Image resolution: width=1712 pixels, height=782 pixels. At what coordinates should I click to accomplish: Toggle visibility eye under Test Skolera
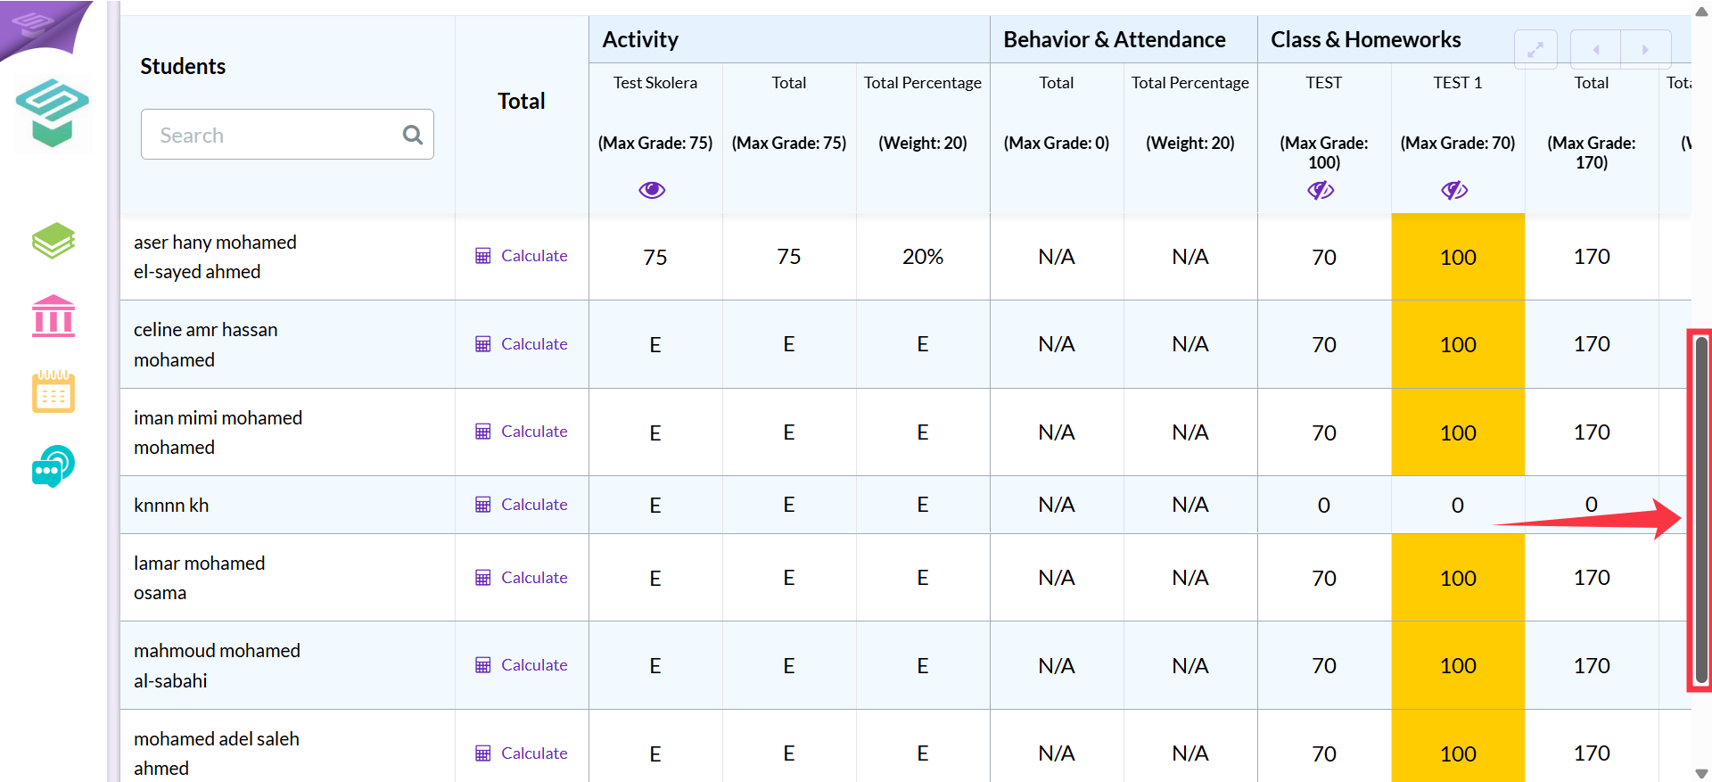coord(652,190)
